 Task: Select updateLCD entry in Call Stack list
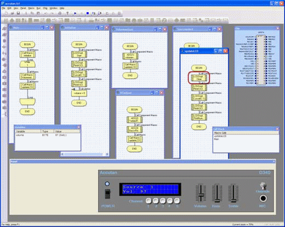coord(220,136)
